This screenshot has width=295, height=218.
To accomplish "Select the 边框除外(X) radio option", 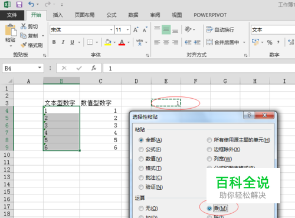I will 209,150.
